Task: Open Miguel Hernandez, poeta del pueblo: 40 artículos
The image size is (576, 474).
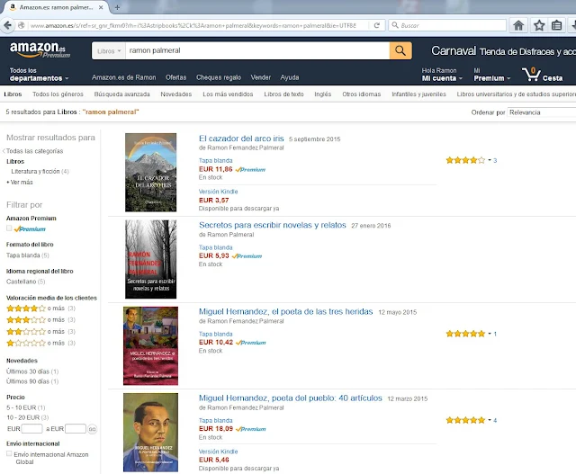Action: click(x=290, y=398)
